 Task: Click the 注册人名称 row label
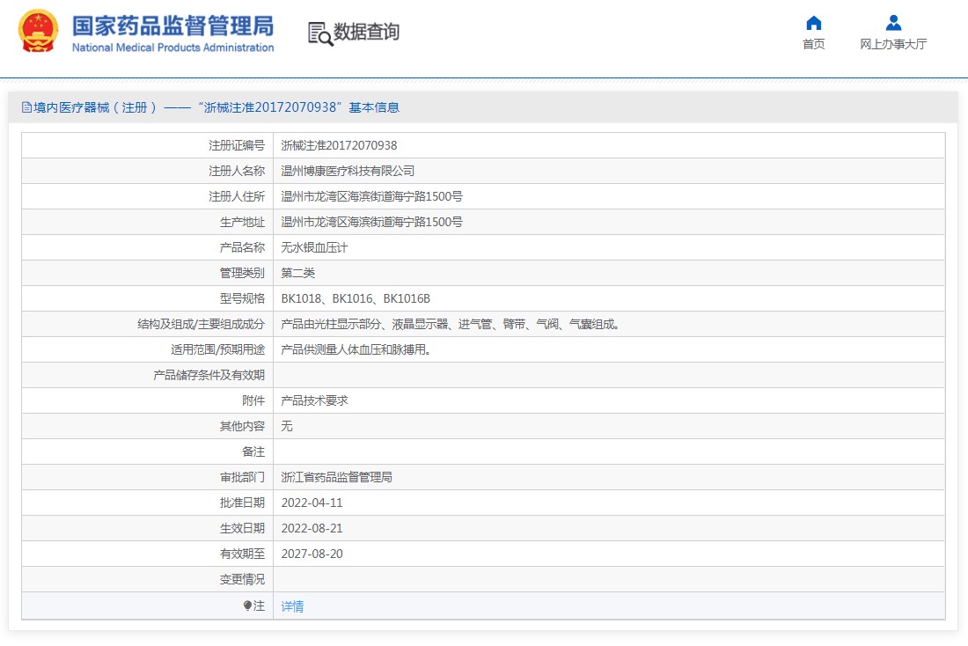(237, 171)
